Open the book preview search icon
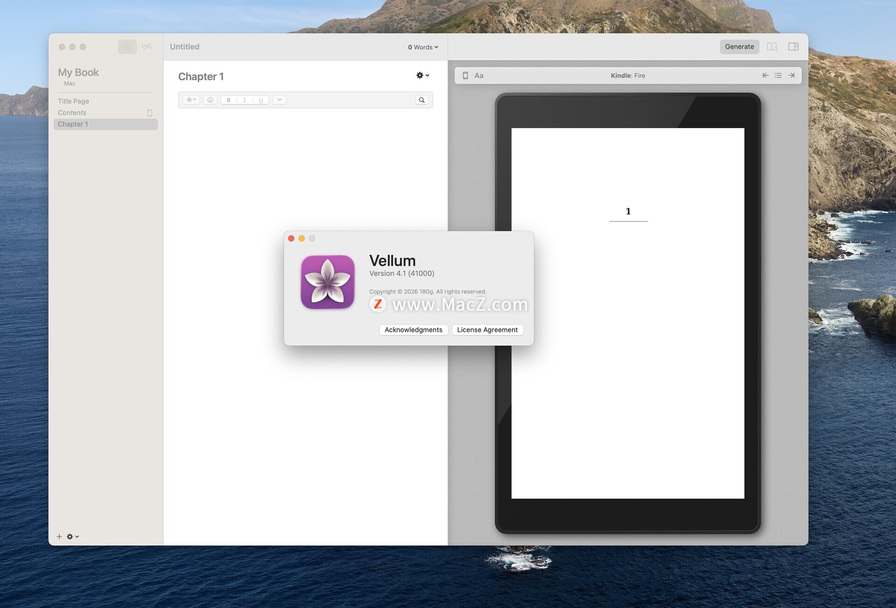896x608 pixels. tap(772, 47)
